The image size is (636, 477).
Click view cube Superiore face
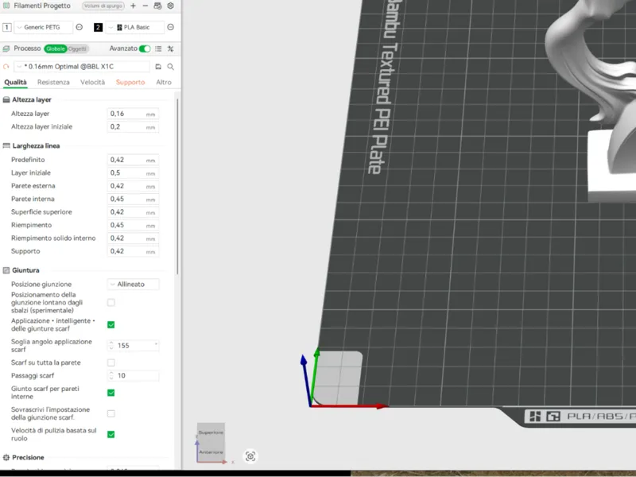click(x=211, y=432)
